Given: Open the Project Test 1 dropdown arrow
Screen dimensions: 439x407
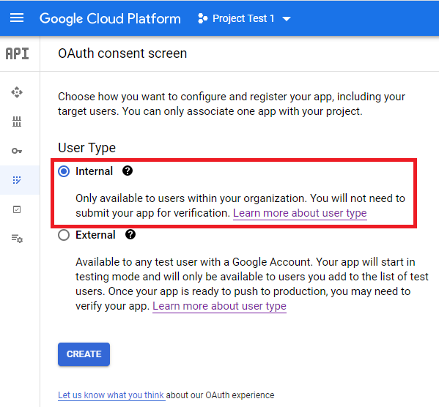Looking at the screenshot, I should coord(287,19).
